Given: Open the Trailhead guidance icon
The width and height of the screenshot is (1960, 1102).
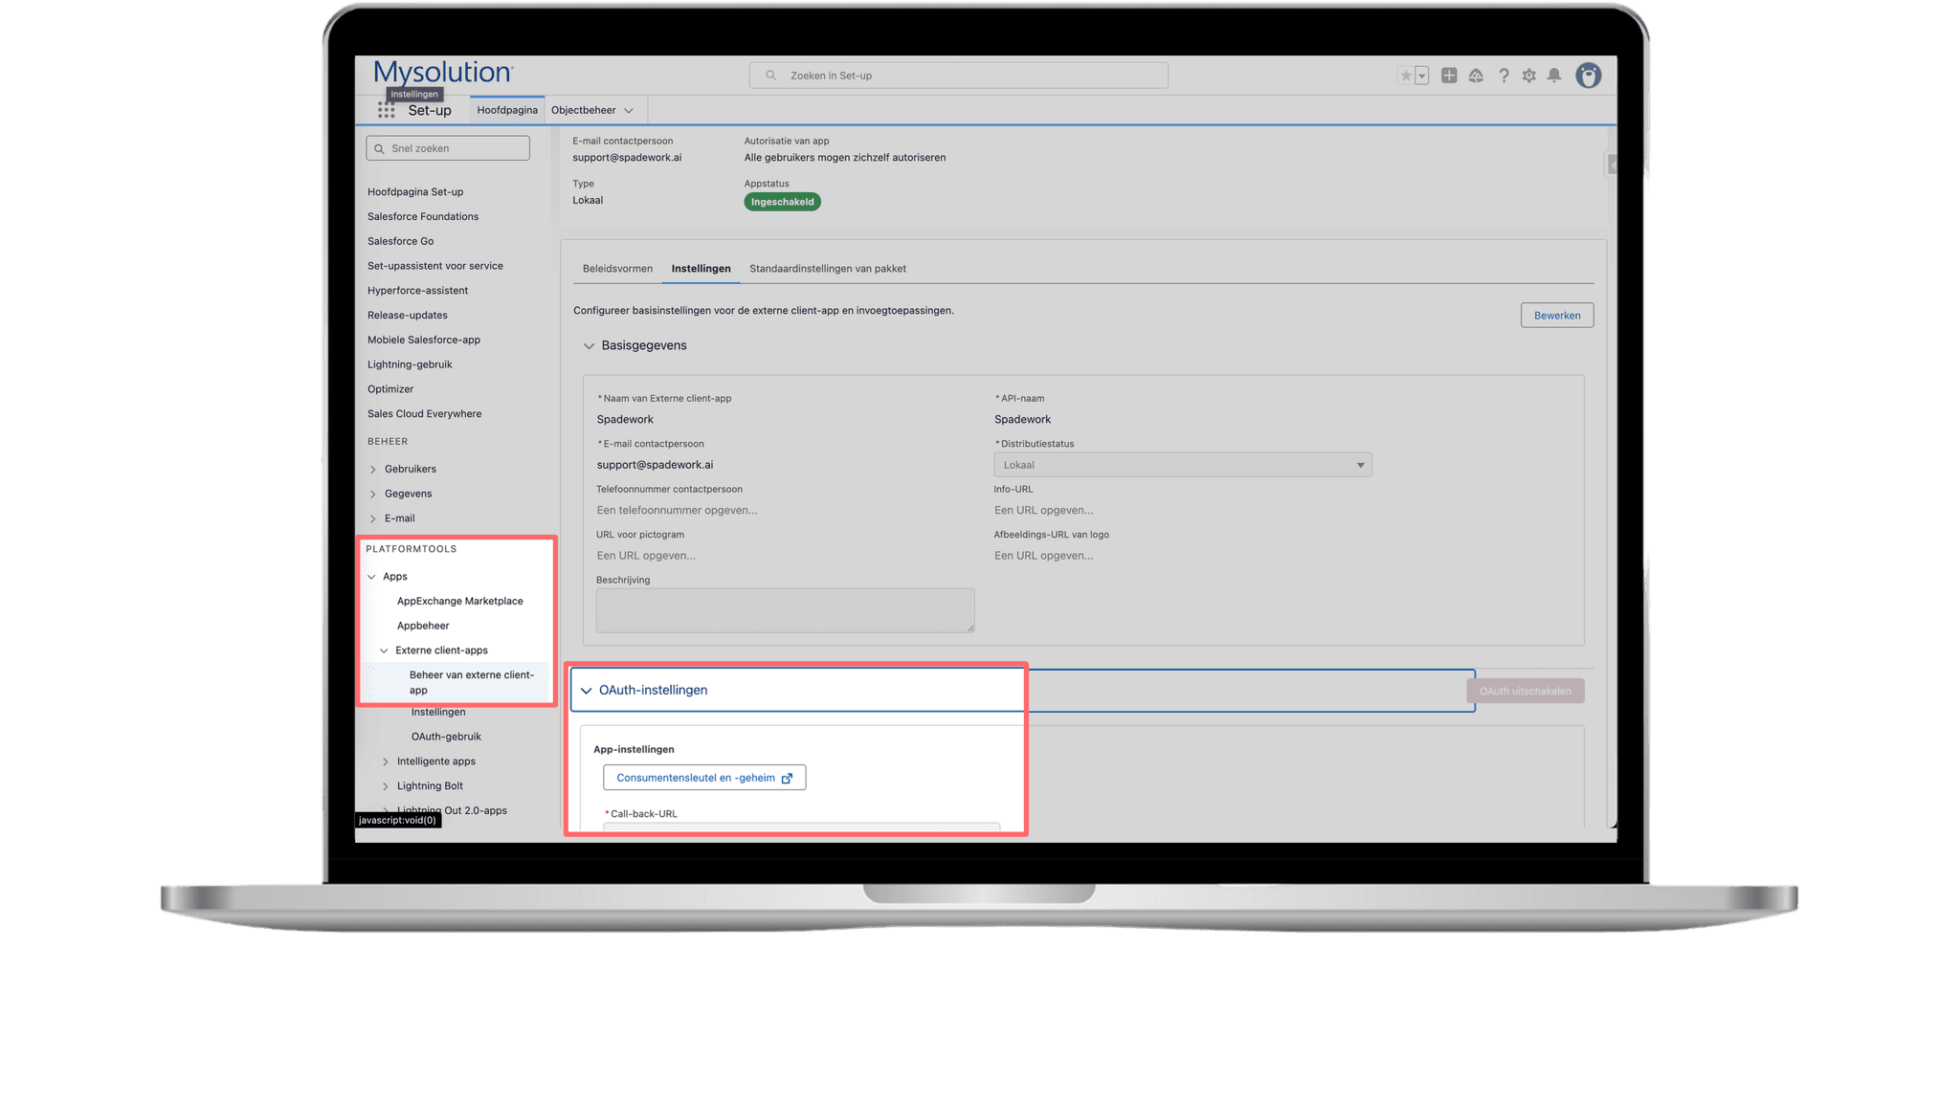Looking at the screenshot, I should coord(1476,76).
